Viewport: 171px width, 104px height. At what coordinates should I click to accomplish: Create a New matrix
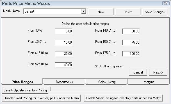point(101,12)
